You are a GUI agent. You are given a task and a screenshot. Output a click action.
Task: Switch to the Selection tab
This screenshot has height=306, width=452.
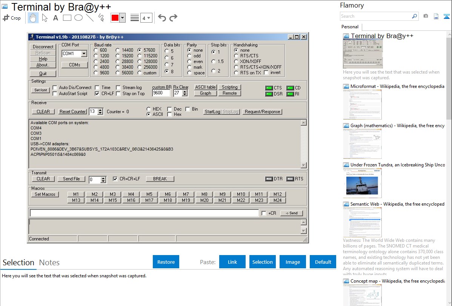tap(18, 263)
